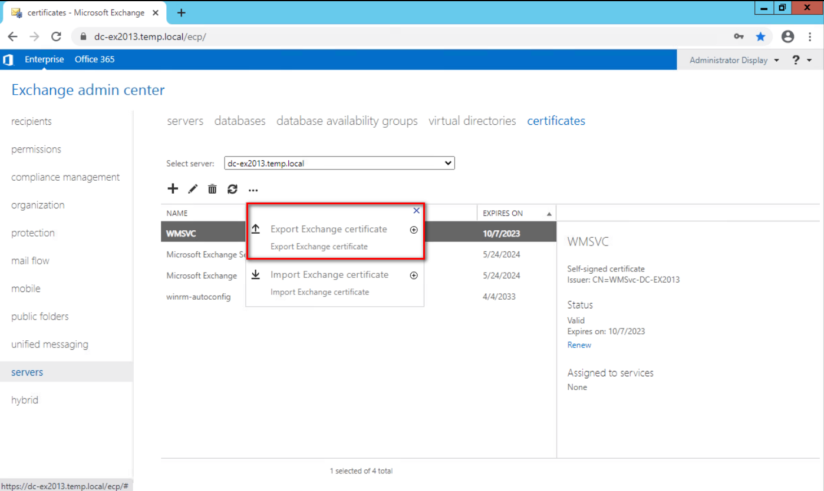824x491 pixels.
Task: Select the winrm-autoconfig certificate row
Action: click(199, 297)
